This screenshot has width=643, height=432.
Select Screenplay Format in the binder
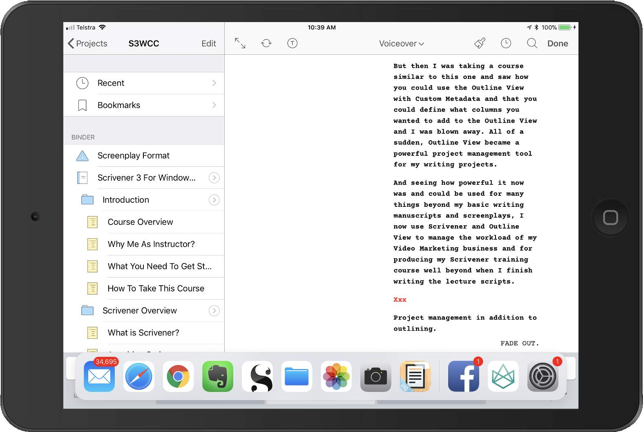pyautogui.click(x=144, y=156)
